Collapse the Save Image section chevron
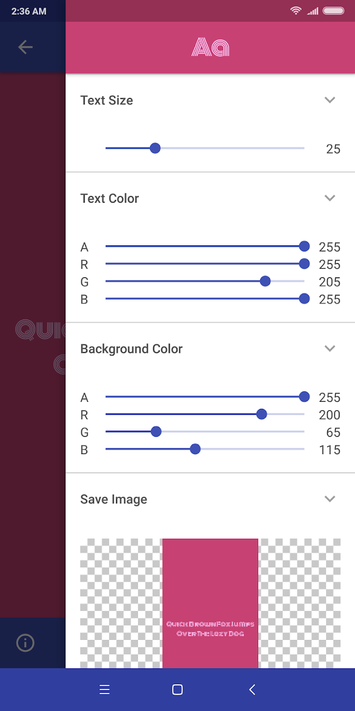This screenshot has height=711, width=355. point(330,499)
